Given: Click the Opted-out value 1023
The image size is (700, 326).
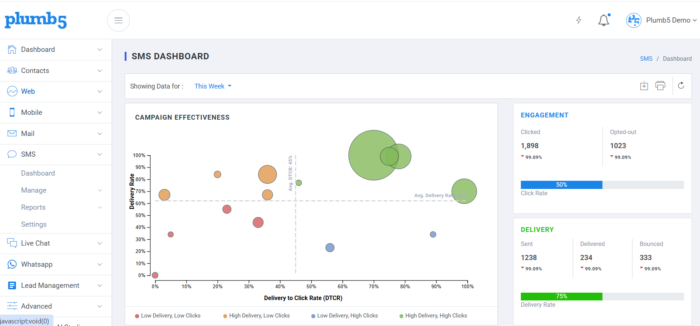Looking at the screenshot, I should tap(618, 146).
